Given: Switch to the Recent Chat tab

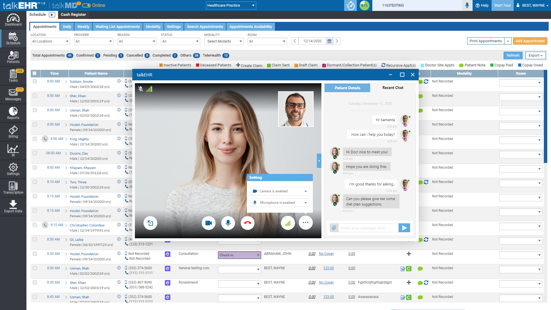Looking at the screenshot, I should 392,88.
